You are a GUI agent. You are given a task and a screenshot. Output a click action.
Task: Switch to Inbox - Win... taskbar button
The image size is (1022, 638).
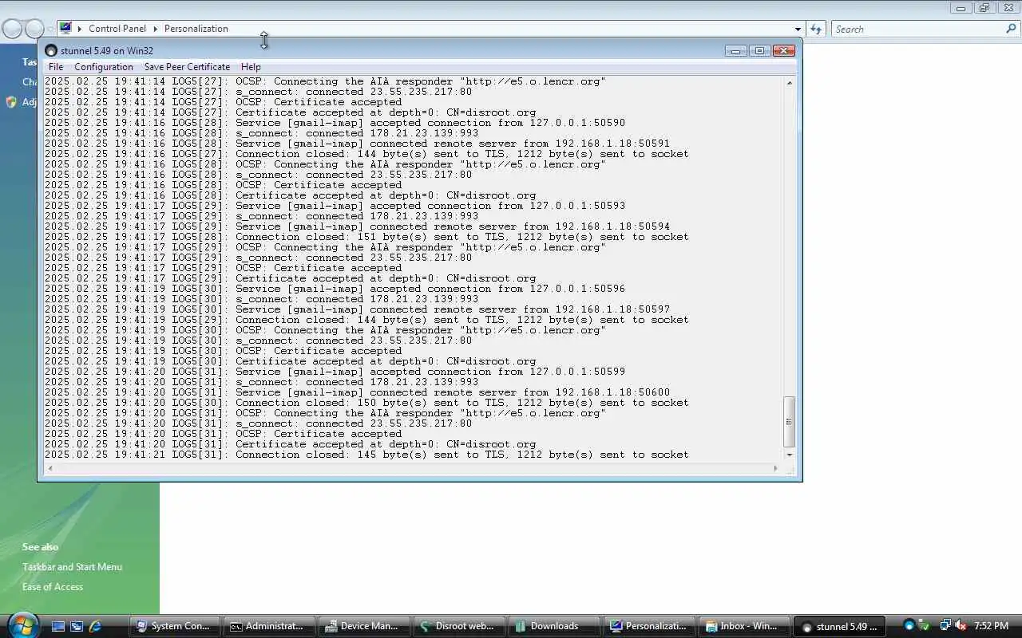click(743, 627)
